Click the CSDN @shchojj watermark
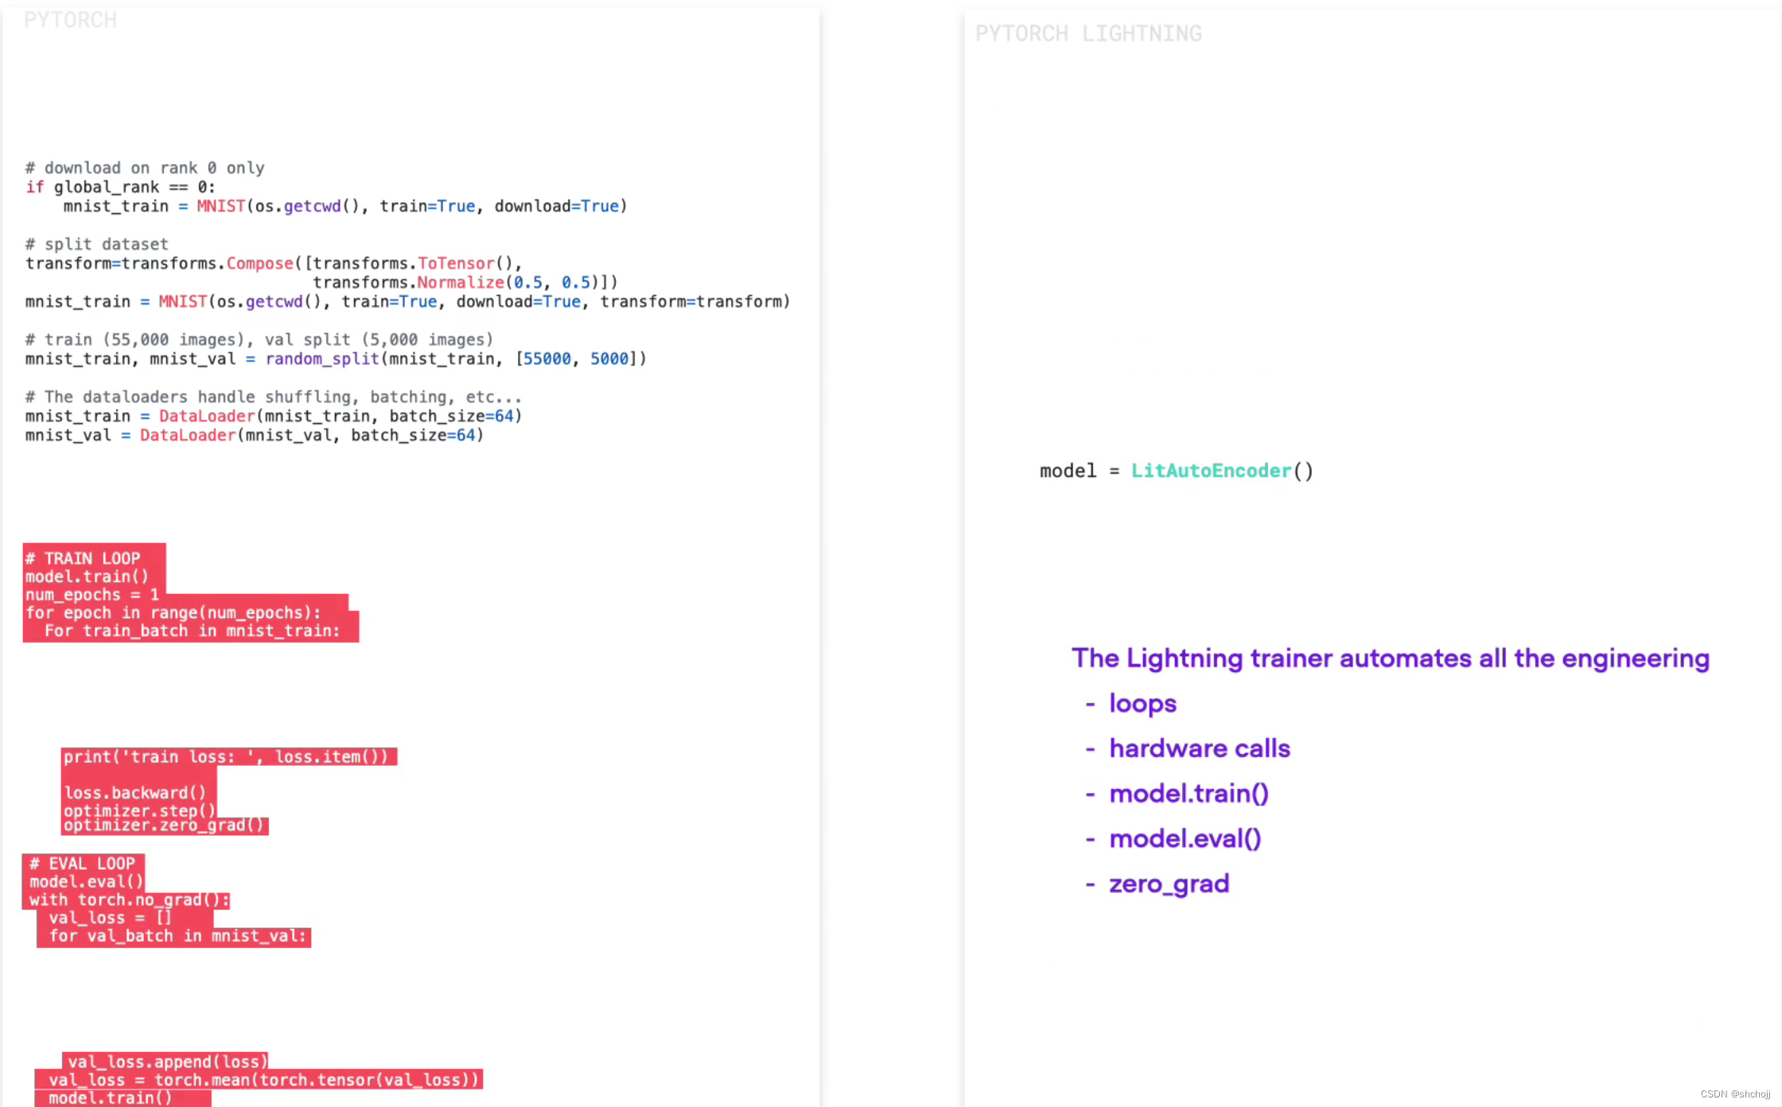Viewport: 1782px width, 1107px height. [1735, 1094]
